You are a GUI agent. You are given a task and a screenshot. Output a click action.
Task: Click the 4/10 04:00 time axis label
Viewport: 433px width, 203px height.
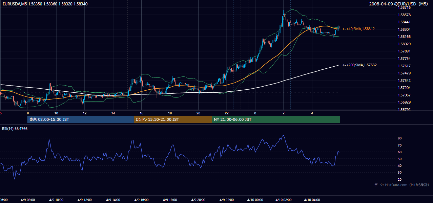pos(312,200)
